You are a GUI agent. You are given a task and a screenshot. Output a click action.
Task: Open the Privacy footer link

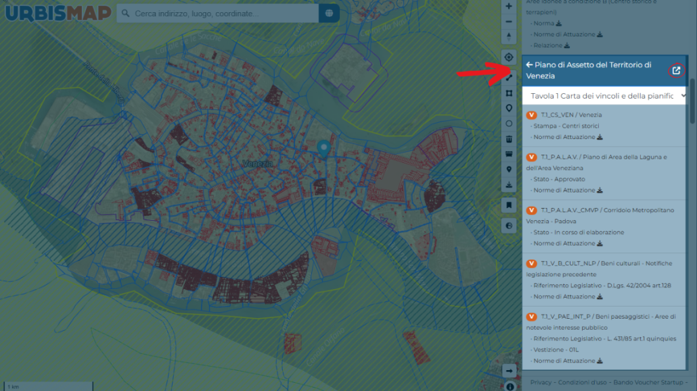coord(541,382)
